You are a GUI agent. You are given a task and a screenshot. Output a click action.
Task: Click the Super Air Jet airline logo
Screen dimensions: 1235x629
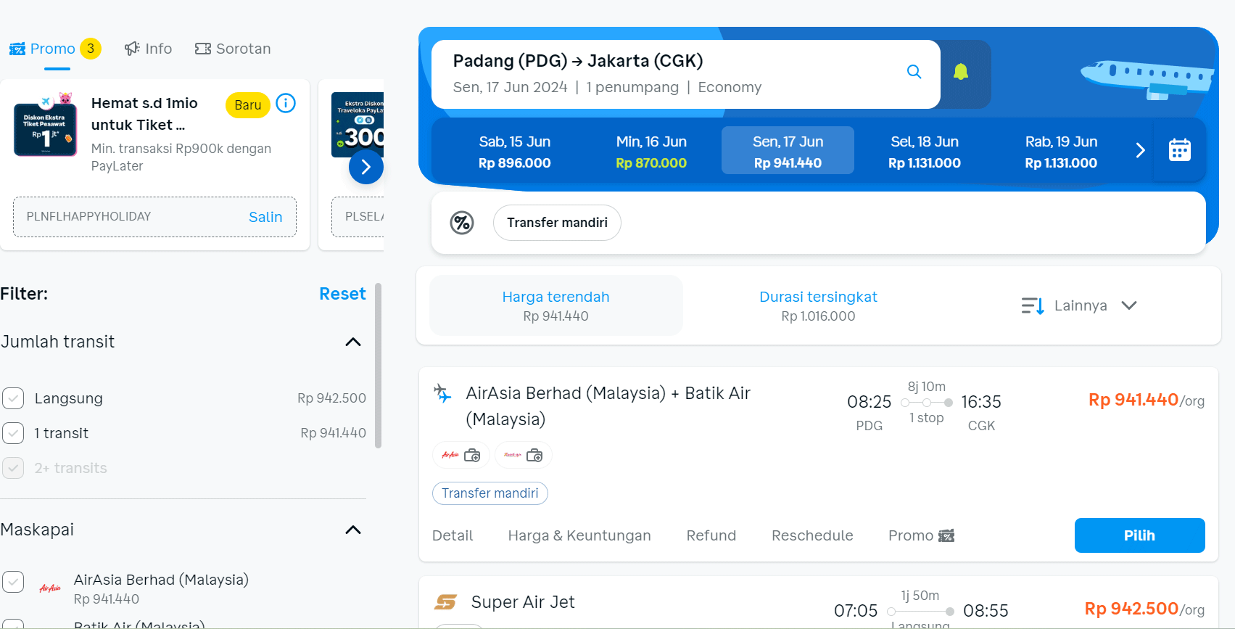446,602
